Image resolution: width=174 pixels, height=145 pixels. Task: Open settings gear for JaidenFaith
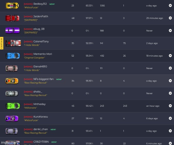tap(170, 18)
